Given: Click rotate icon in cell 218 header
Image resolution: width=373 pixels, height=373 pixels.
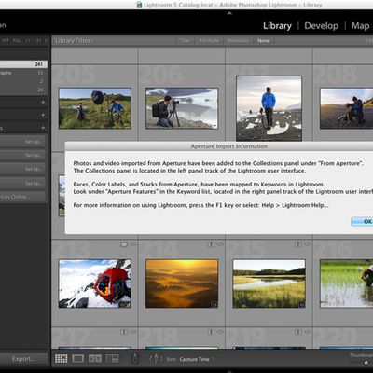Looking at the screenshot, I should tap(220, 332).
